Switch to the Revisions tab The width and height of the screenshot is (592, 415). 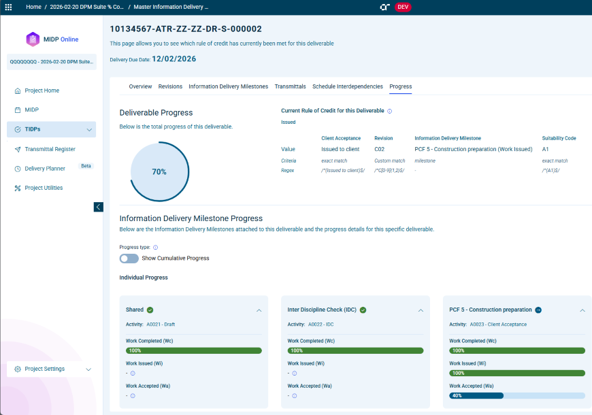170,86
